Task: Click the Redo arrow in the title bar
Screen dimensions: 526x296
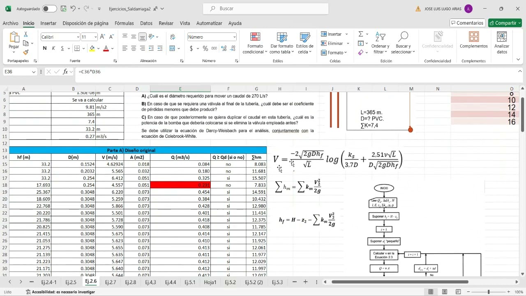Action: click(x=87, y=9)
